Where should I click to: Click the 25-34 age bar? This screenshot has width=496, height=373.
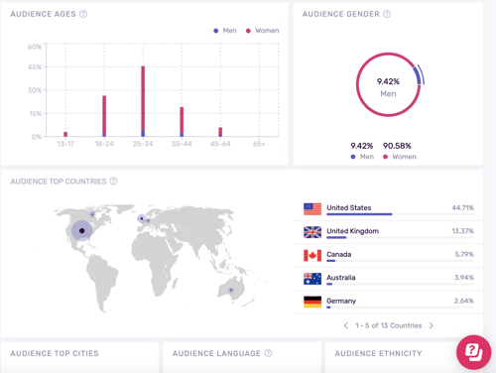143,101
